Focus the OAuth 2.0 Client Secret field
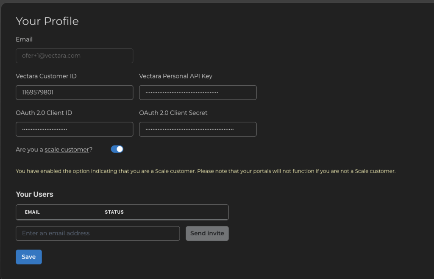The width and height of the screenshot is (434, 279). tap(198, 129)
